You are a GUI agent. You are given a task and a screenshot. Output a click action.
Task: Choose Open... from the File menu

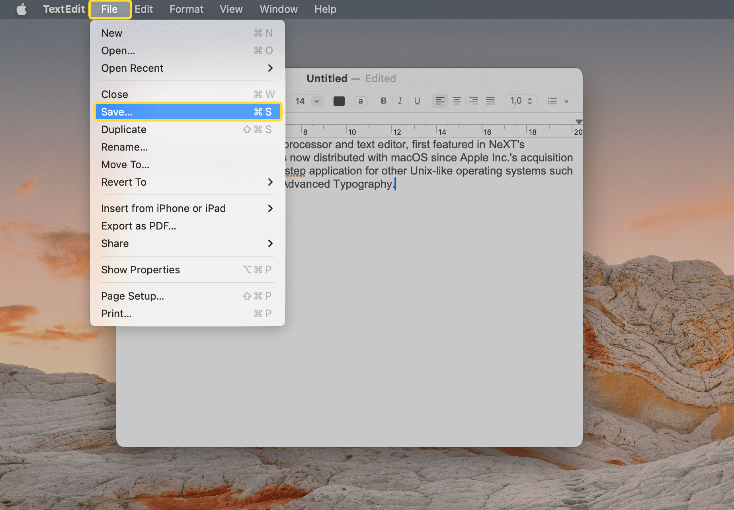[x=187, y=51]
